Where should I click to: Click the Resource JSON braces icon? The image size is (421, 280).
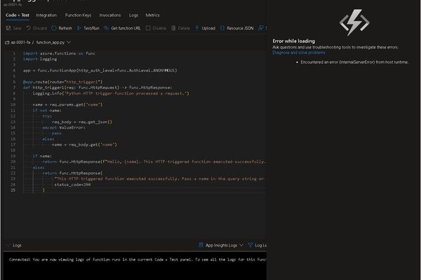pyautogui.click(x=222, y=28)
